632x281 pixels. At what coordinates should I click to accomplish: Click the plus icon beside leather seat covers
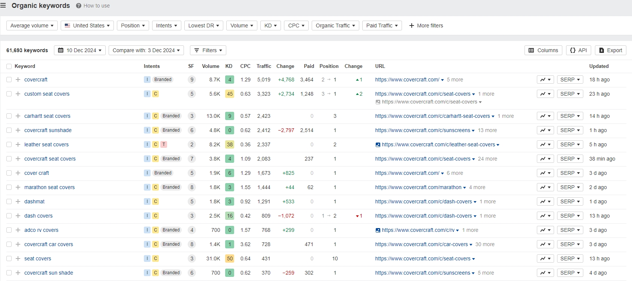click(18, 144)
